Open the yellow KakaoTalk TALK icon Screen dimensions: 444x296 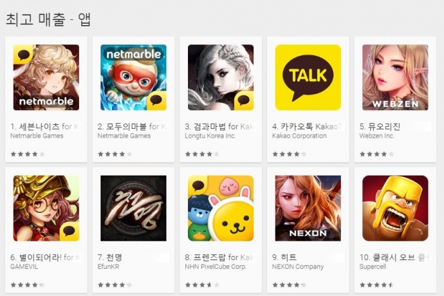click(308, 77)
